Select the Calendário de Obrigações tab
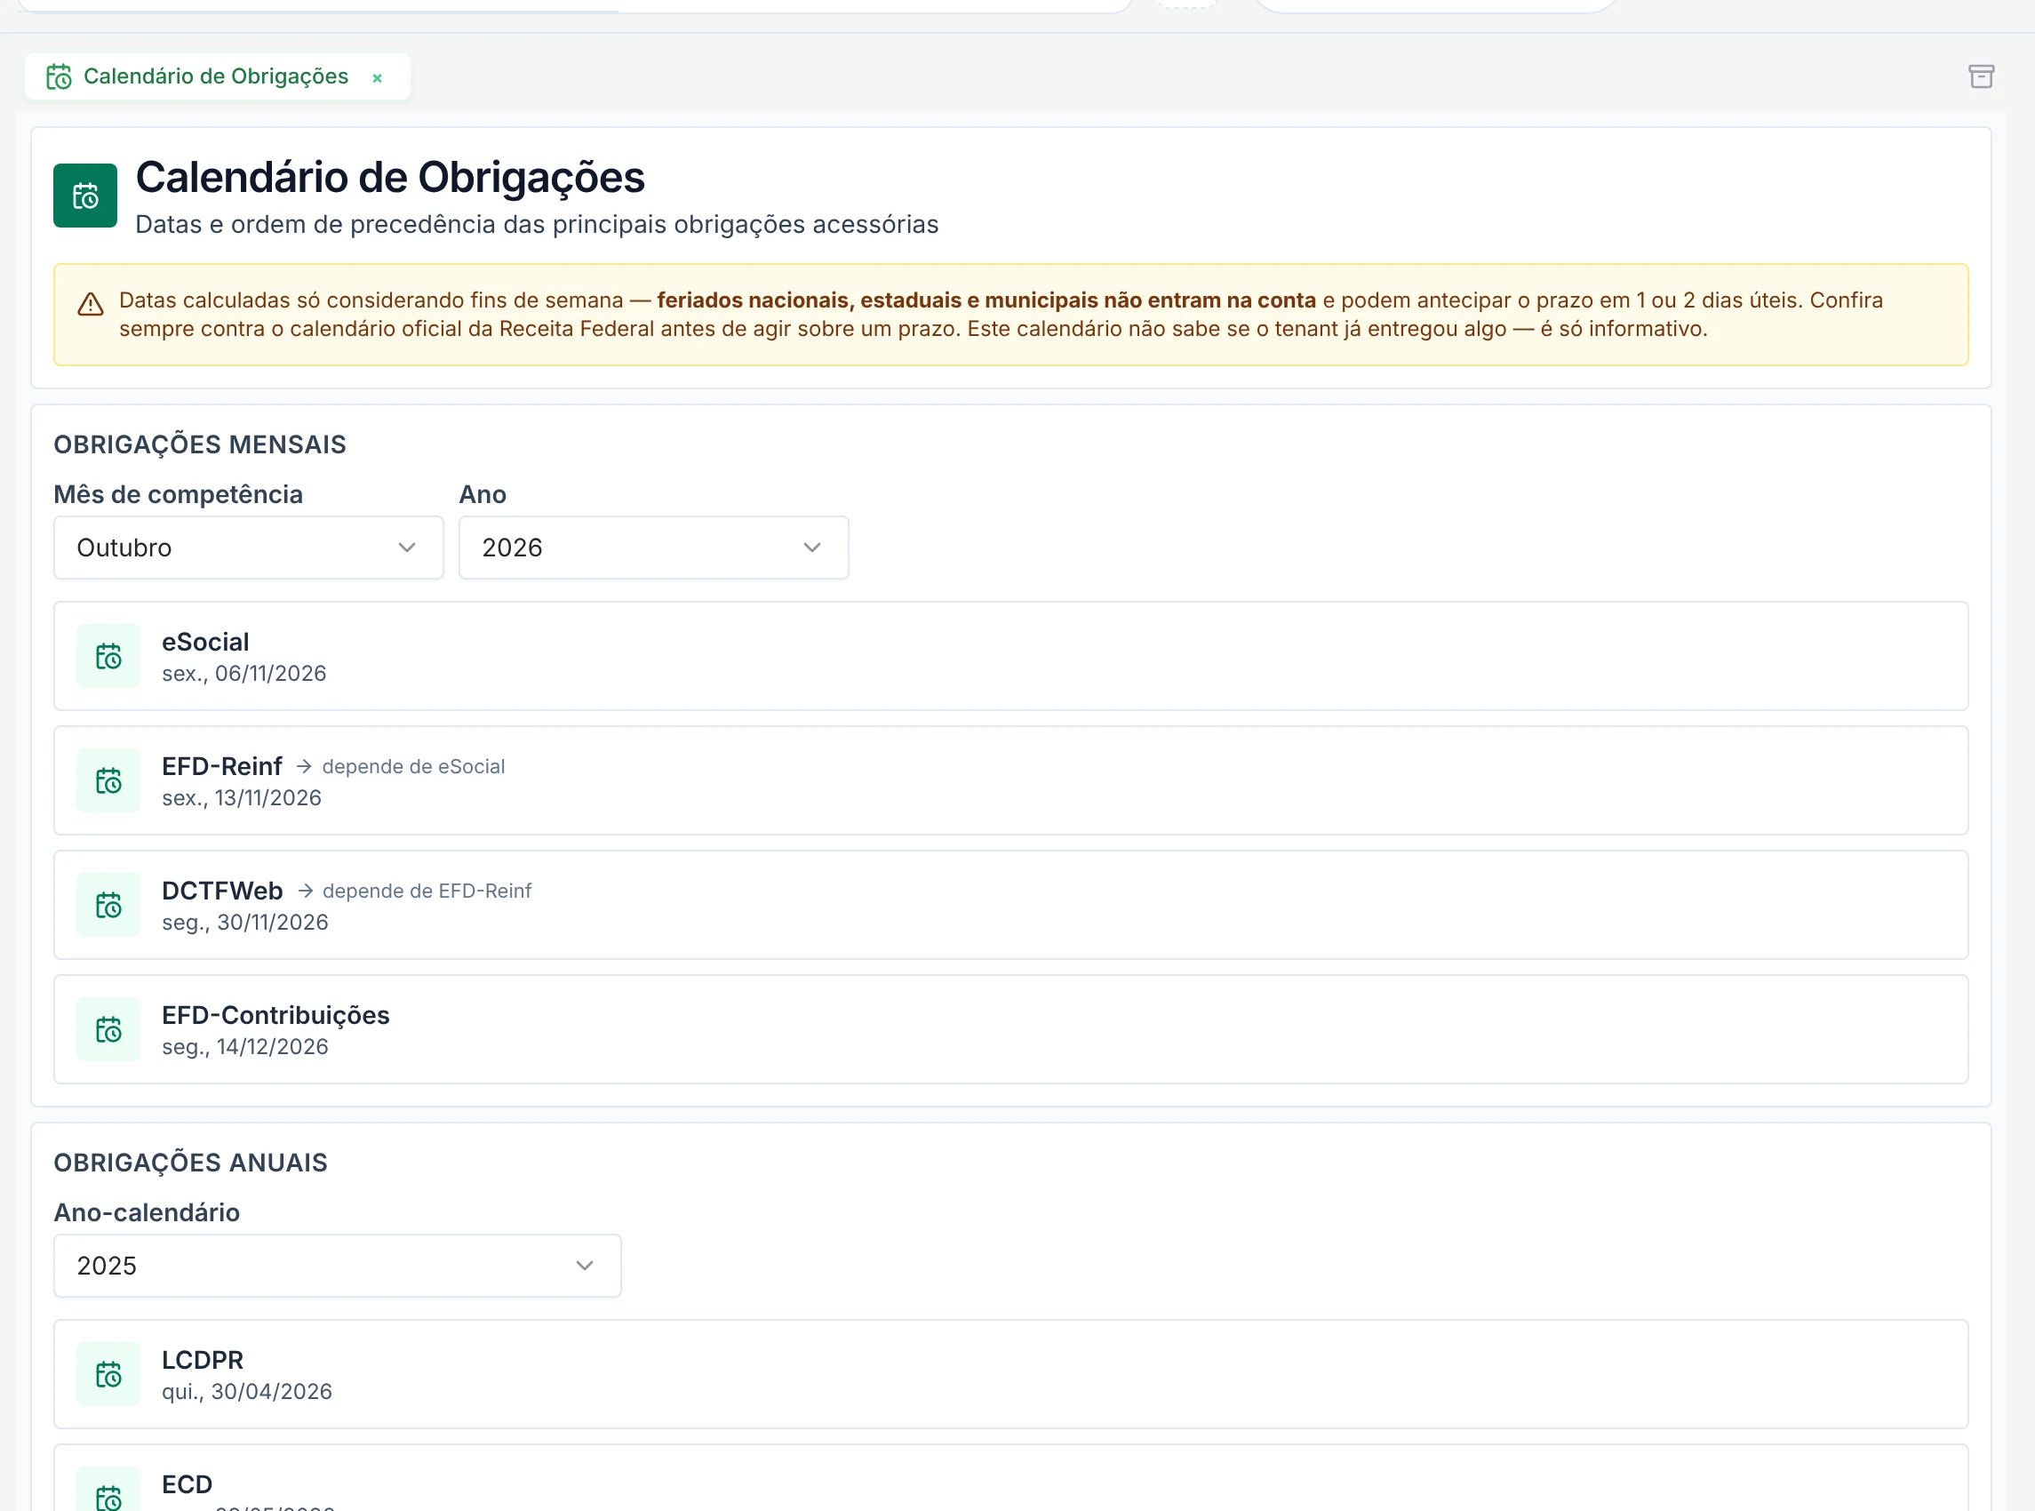2035x1511 pixels. (217, 76)
